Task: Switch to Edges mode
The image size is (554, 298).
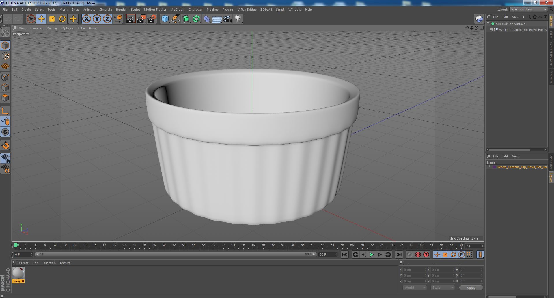Action: [x=5, y=88]
